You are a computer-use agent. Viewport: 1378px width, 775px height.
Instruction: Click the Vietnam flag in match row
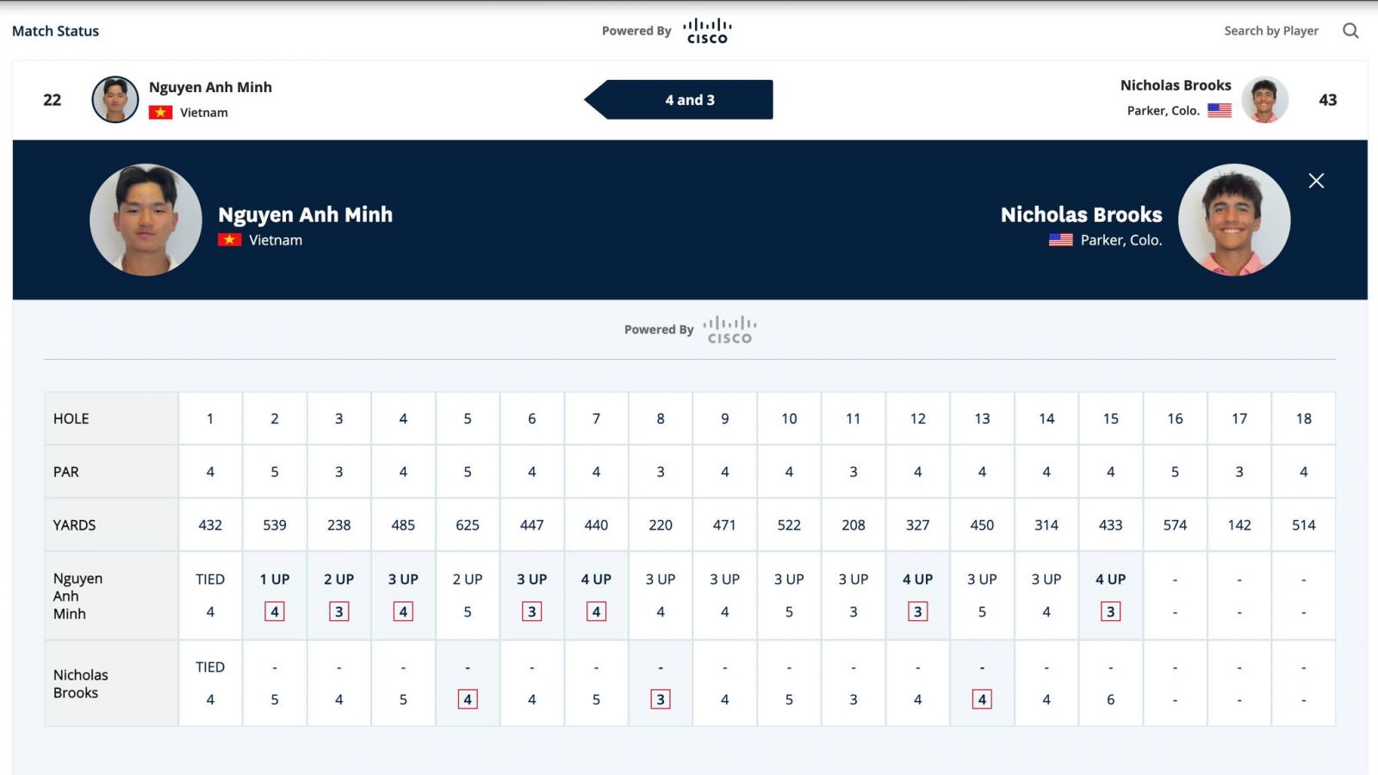(x=160, y=113)
